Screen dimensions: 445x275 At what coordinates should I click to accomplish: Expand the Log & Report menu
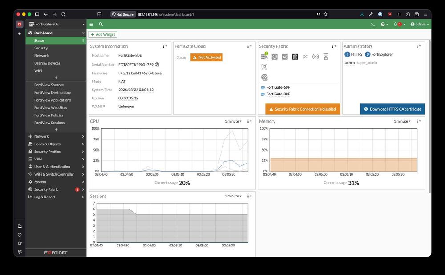pos(56,197)
